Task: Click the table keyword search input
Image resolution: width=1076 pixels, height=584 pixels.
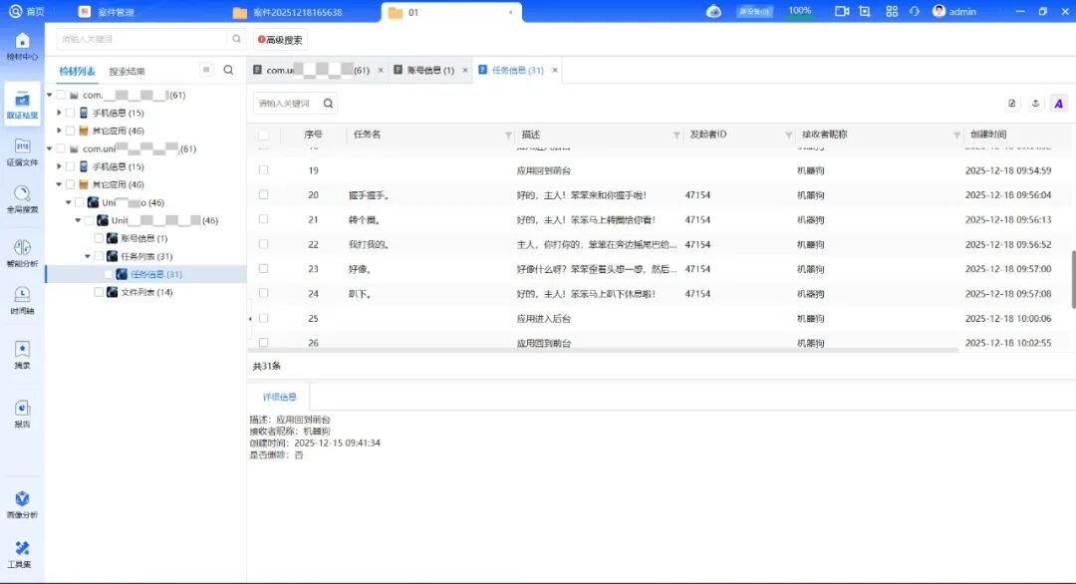Action: click(285, 103)
